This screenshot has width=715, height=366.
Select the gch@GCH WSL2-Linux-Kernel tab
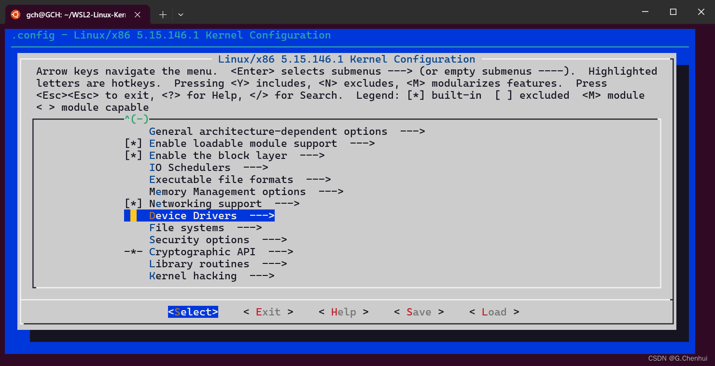[x=77, y=15]
